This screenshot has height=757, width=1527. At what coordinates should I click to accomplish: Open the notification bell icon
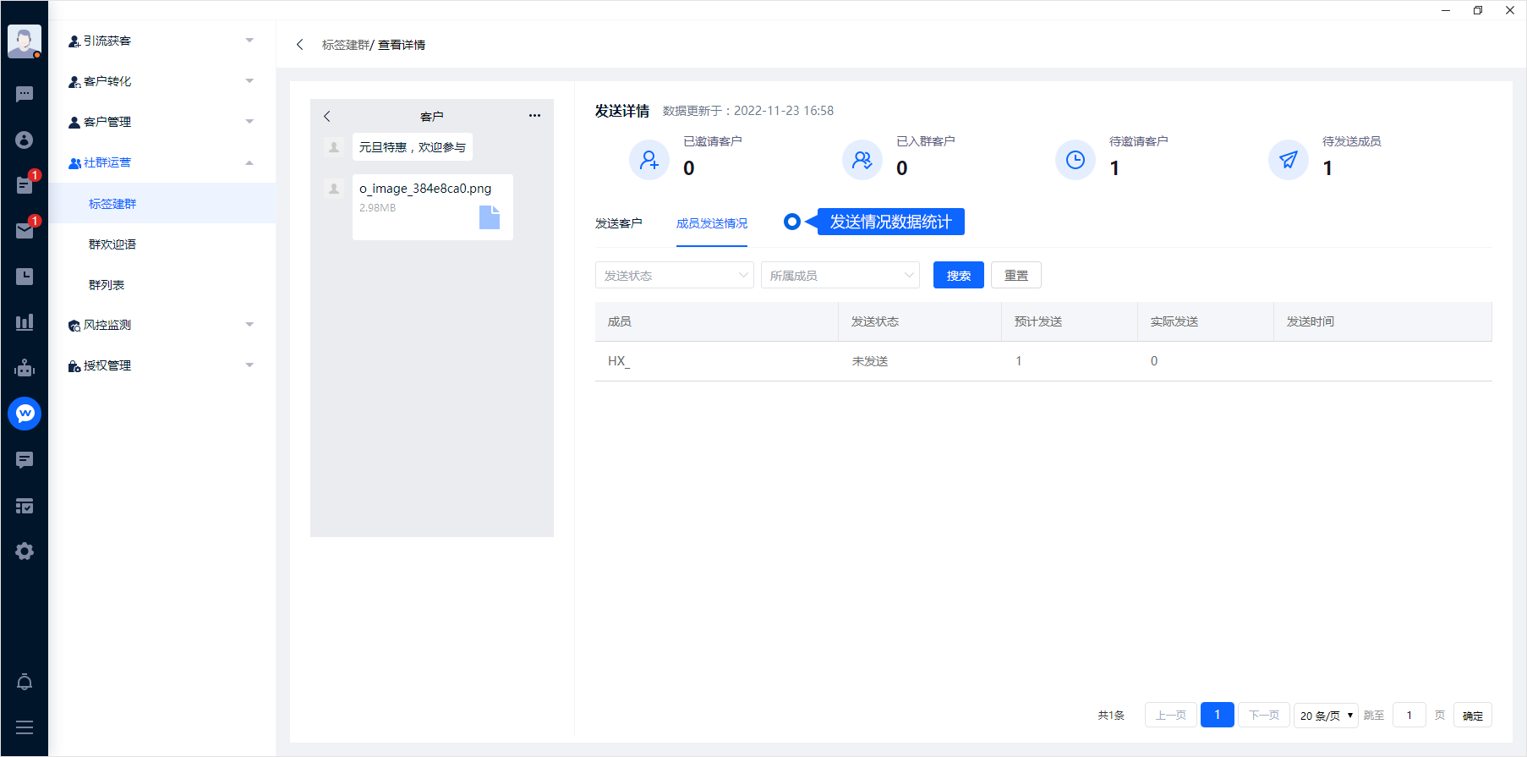[x=25, y=682]
